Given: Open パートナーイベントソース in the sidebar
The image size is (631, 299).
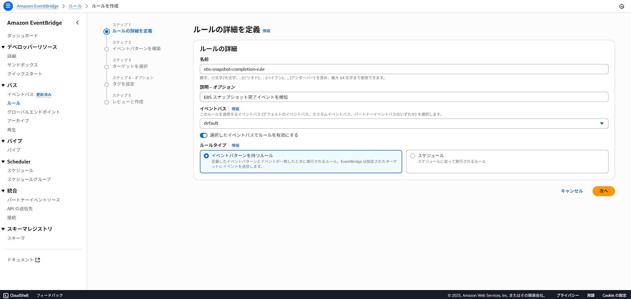Looking at the screenshot, I should coord(33,200).
